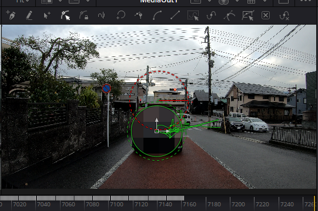Set points to Smooth curve icon
This screenshot has width=318, height=211.
(x=157, y=15)
